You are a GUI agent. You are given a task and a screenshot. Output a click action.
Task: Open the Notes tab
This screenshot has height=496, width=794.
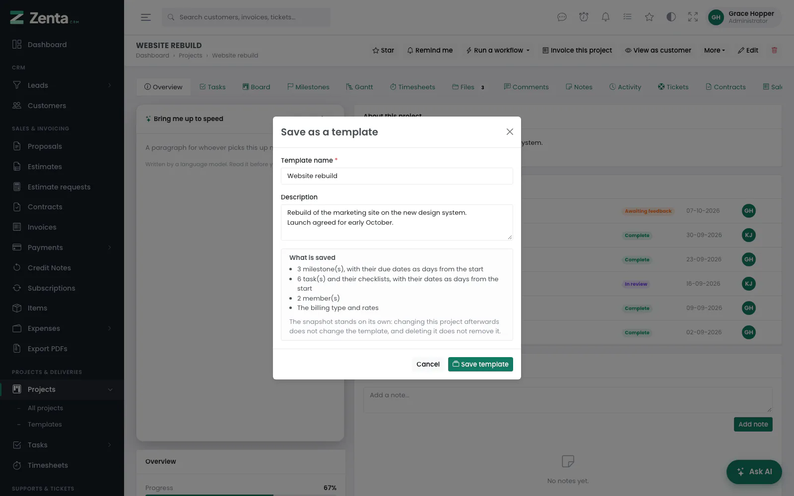pos(579,87)
